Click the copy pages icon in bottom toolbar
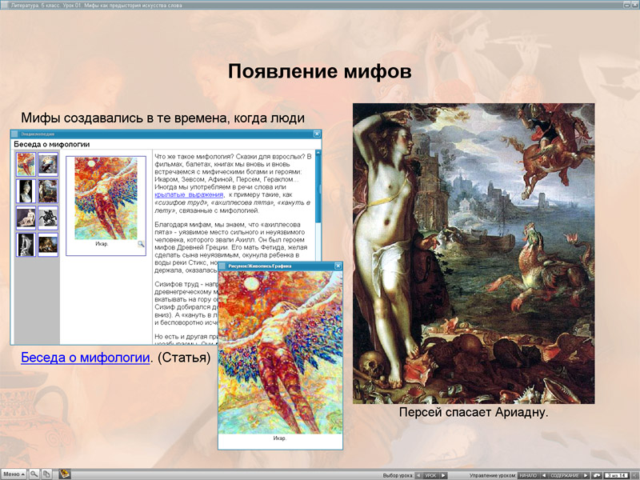The height and width of the screenshot is (480, 640). pyautogui.click(x=47, y=474)
